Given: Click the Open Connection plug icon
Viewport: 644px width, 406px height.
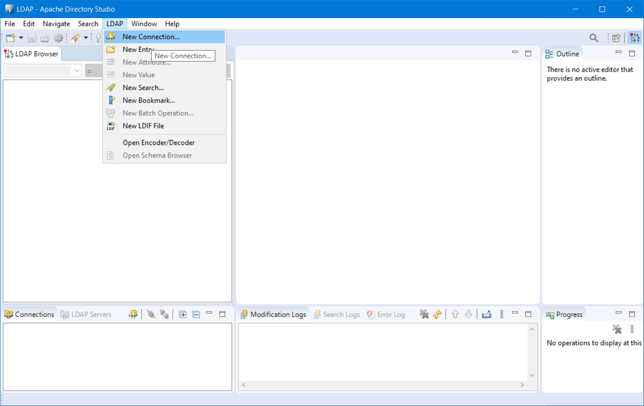Looking at the screenshot, I should [x=151, y=314].
